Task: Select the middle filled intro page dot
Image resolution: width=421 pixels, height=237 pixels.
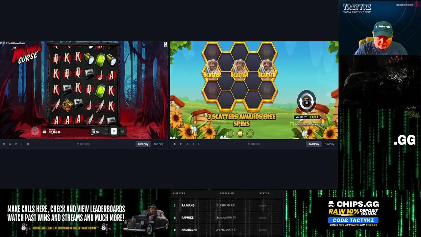Action: (x=240, y=133)
